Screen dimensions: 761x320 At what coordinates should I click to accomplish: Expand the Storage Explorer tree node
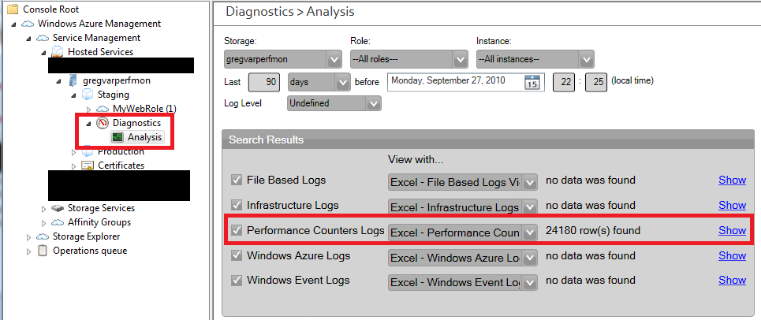[x=28, y=237]
